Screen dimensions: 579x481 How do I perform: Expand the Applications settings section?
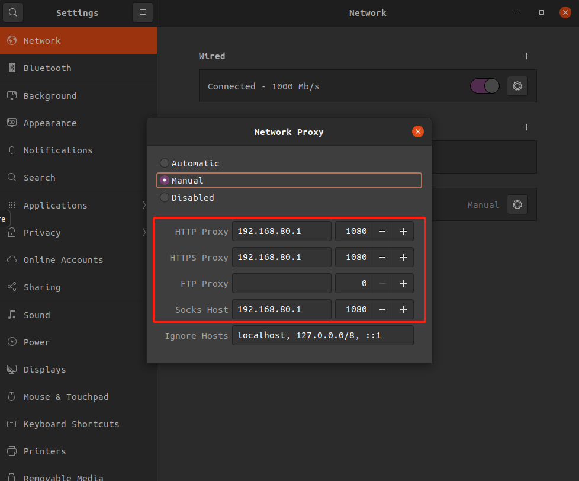[x=55, y=205]
